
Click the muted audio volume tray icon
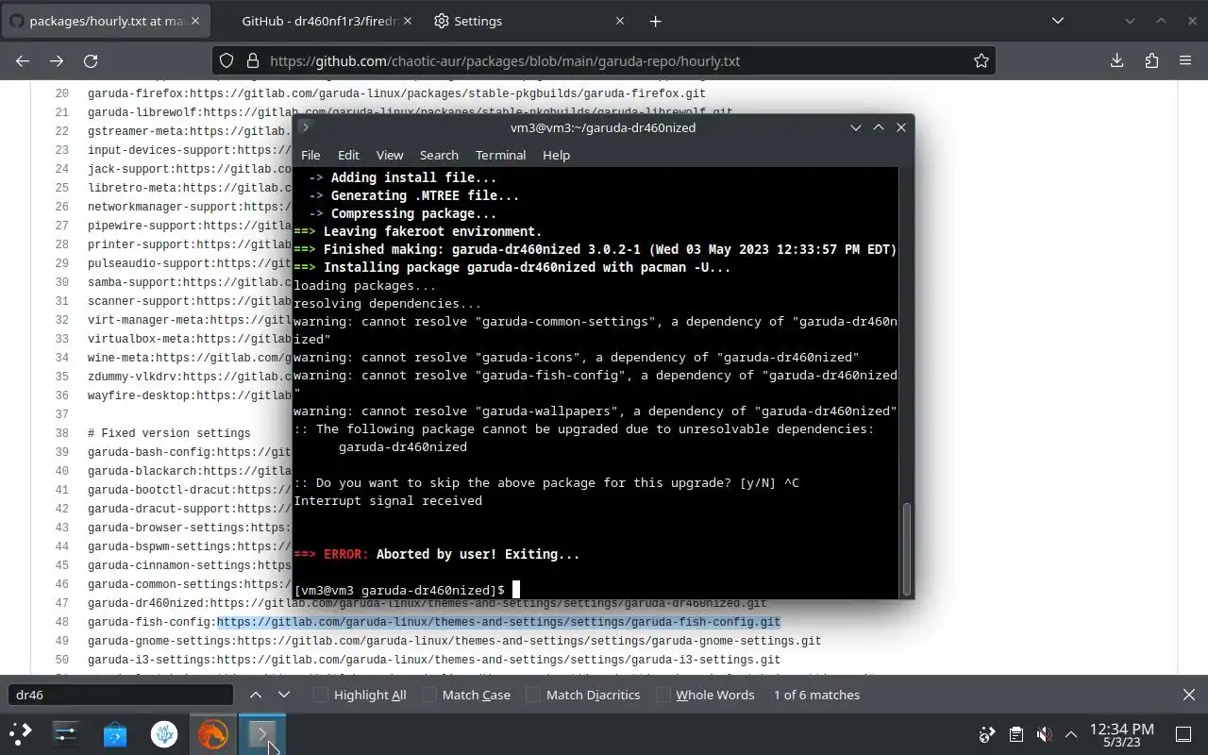tap(1044, 734)
